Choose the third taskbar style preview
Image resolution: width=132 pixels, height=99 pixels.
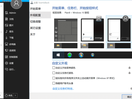pos(119,46)
